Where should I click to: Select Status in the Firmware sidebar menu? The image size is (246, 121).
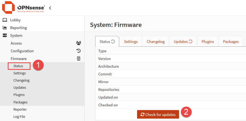click(x=18, y=66)
